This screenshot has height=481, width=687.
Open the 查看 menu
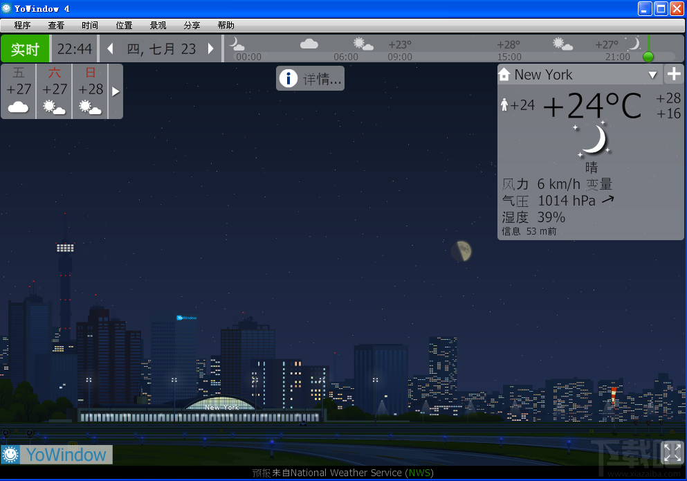click(x=56, y=26)
